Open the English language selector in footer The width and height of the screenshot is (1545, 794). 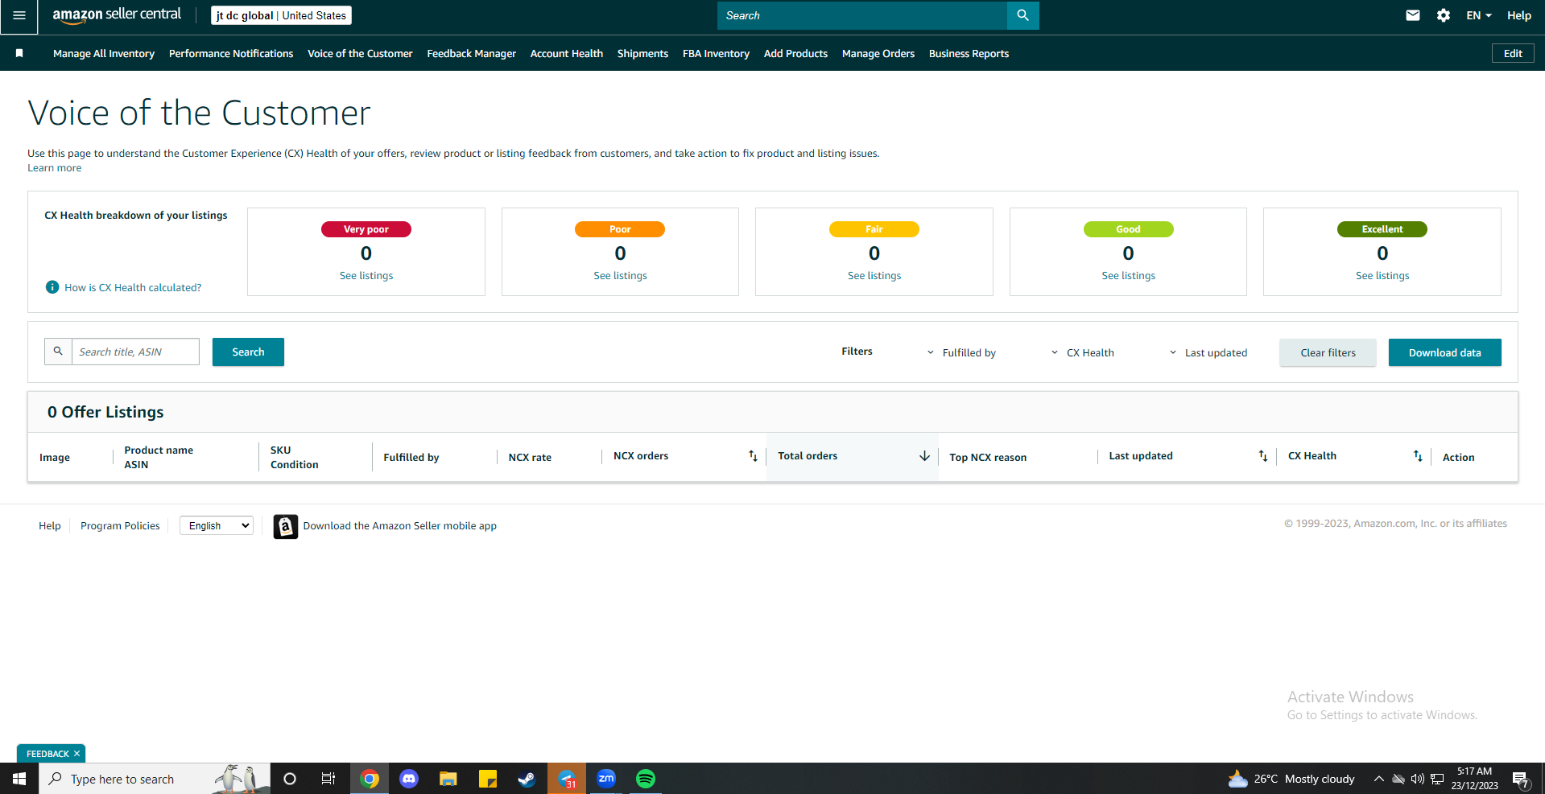point(217,525)
